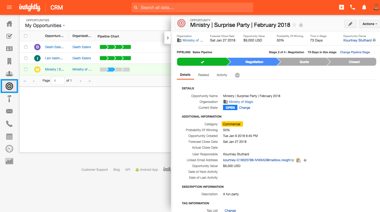Open the user profile avatar
Screen dimensions: 380x212
click(376, 7)
